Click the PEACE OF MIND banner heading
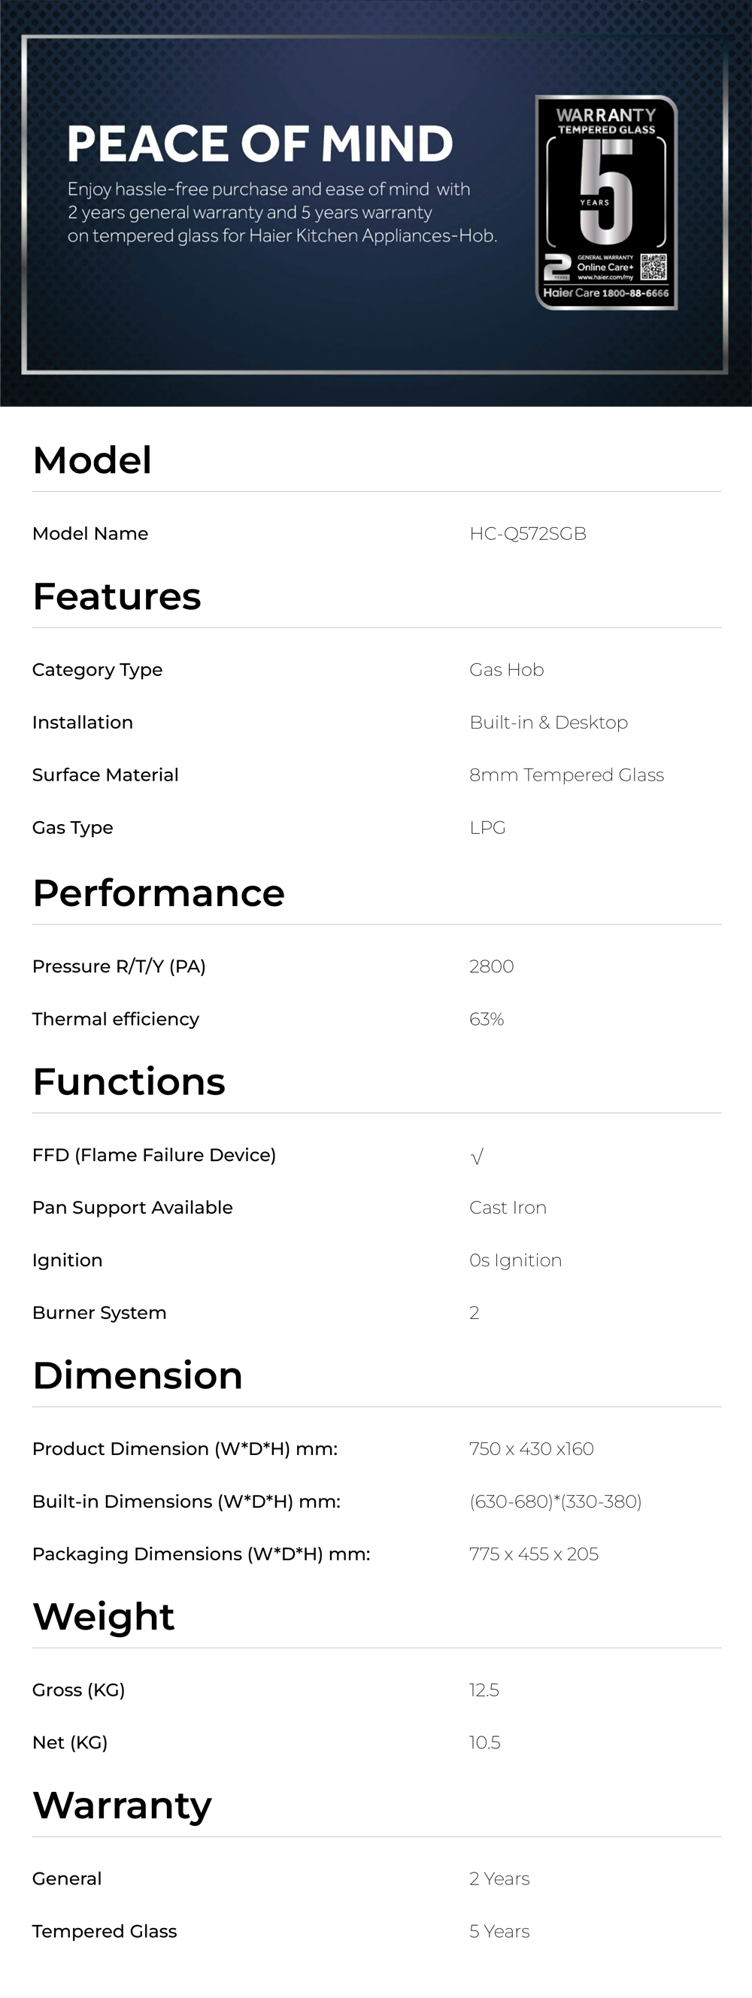This screenshot has width=752, height=1998. tap(259, 144)
